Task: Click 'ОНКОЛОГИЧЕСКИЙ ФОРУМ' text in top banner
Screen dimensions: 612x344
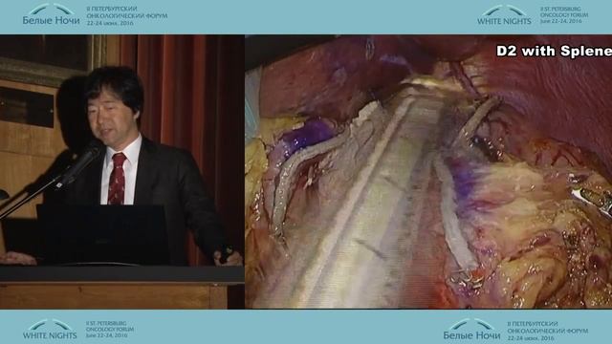Action: click(x=127, y=16)
